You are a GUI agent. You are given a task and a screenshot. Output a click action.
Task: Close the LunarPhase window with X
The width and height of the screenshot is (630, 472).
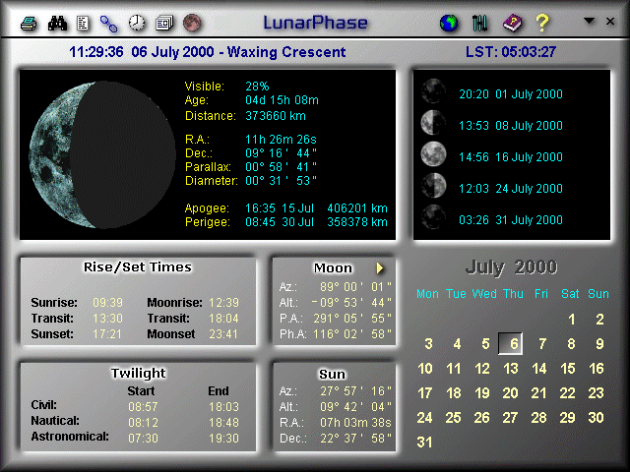(610, 21)
